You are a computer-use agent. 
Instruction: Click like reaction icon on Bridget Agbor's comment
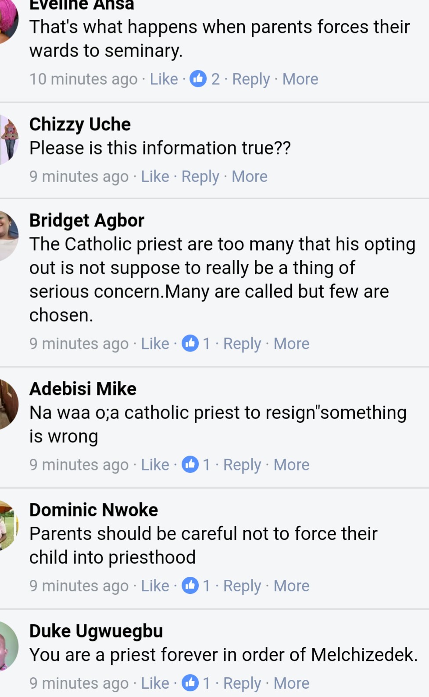[x=190, y=343]
